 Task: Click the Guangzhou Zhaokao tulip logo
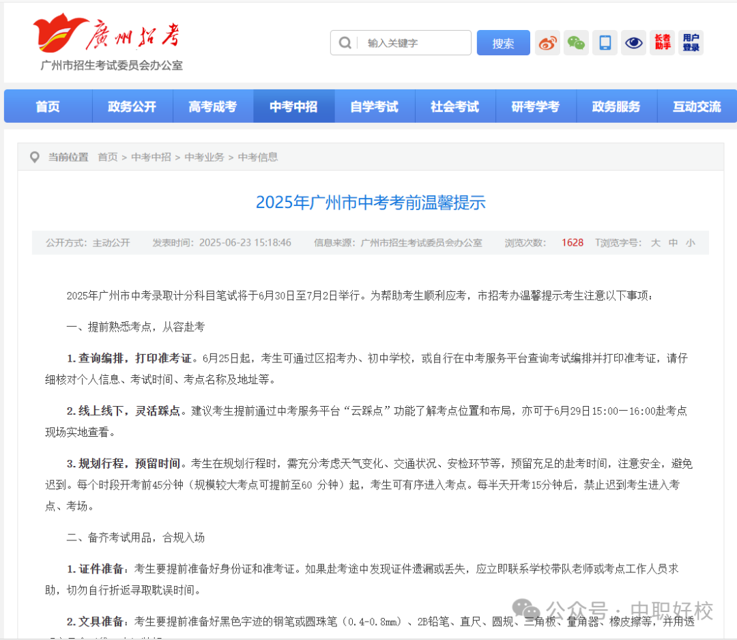coord(60,33)
